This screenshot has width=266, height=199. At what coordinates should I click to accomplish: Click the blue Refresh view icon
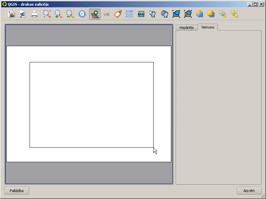82,14
